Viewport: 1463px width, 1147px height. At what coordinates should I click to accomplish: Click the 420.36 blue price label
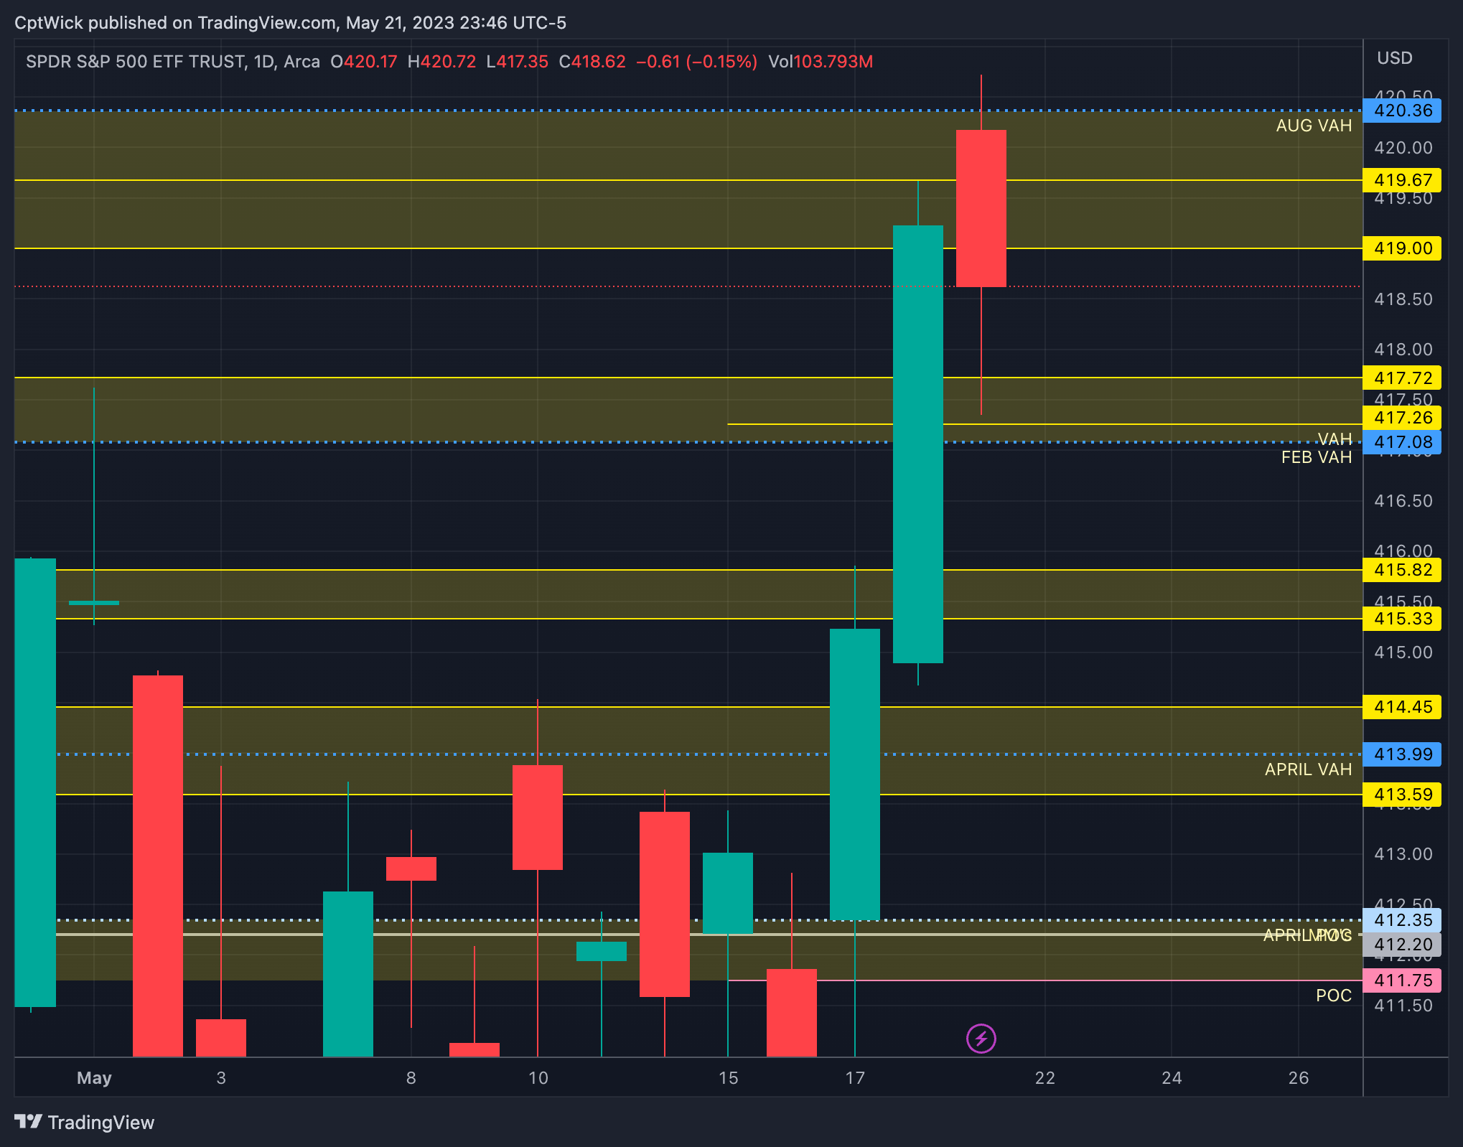(x=1402, y=111)
